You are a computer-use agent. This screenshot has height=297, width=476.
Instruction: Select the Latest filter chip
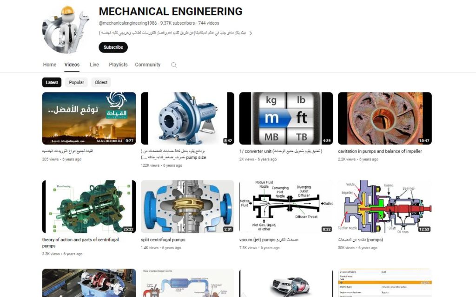click(x=52, y=82)
